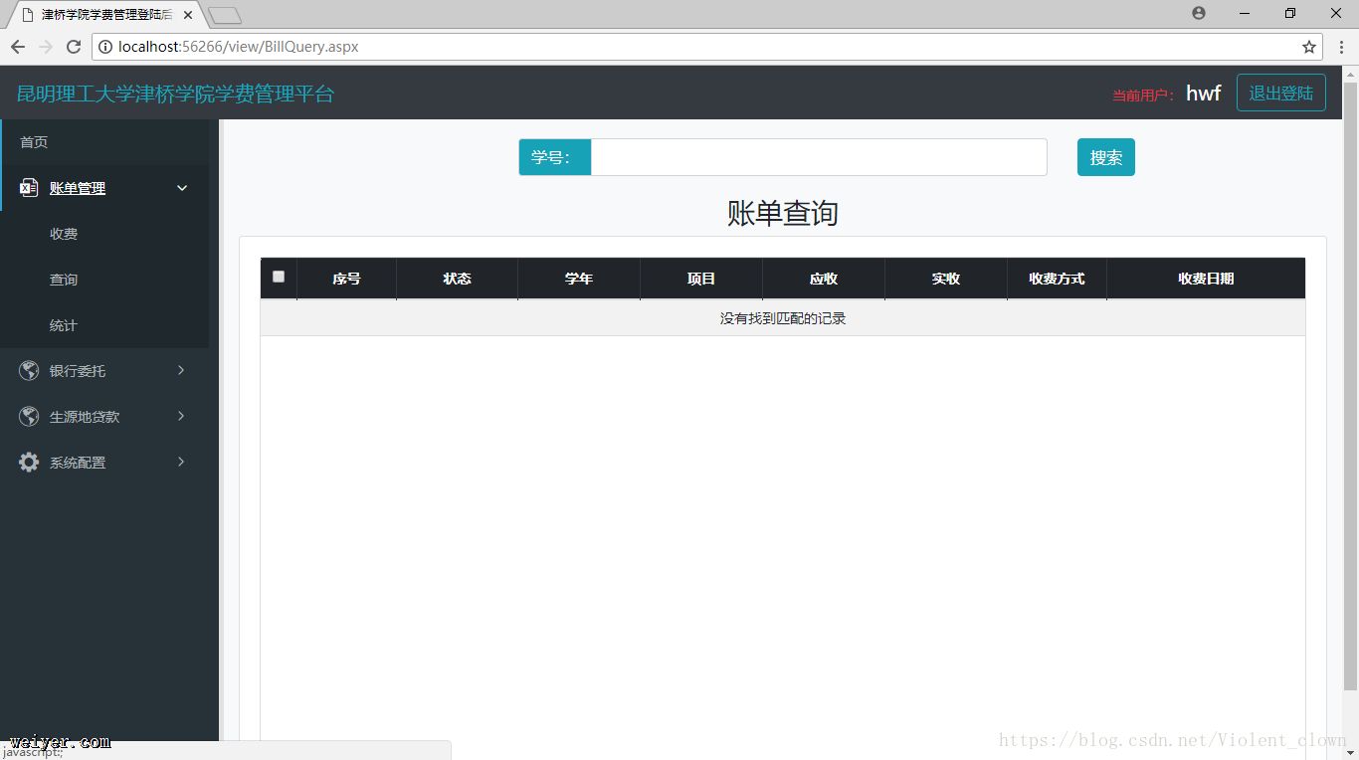Select 系统配置 in the sidebar
The height and width of the screenshot is (760, 1359).
pos(78,463)
